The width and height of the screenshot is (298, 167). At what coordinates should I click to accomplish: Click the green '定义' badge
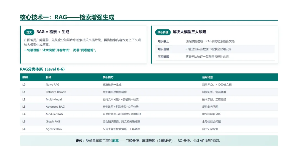pos(29,32)
